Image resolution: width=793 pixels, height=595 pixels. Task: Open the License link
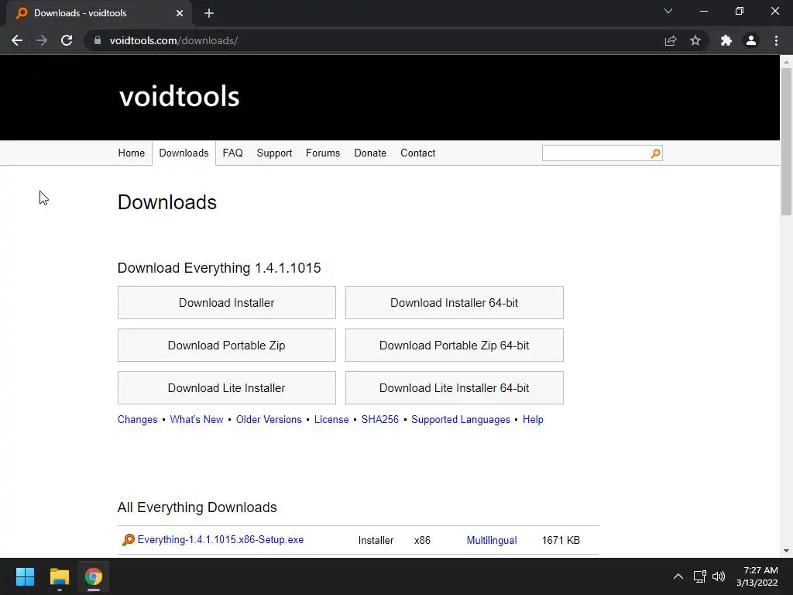331,419
